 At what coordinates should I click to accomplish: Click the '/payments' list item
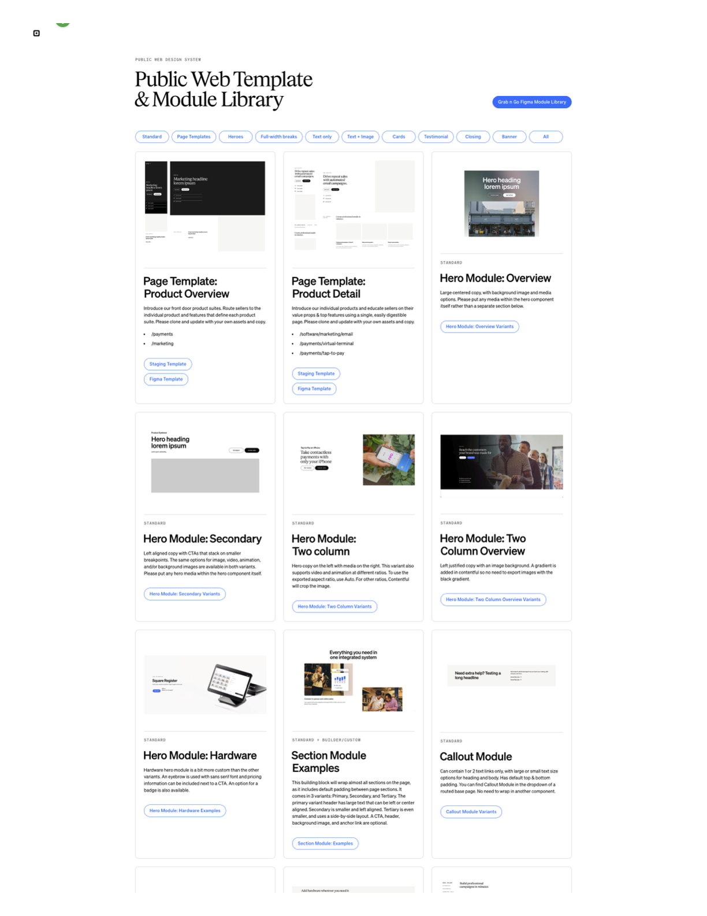click(x=162, y=334)
